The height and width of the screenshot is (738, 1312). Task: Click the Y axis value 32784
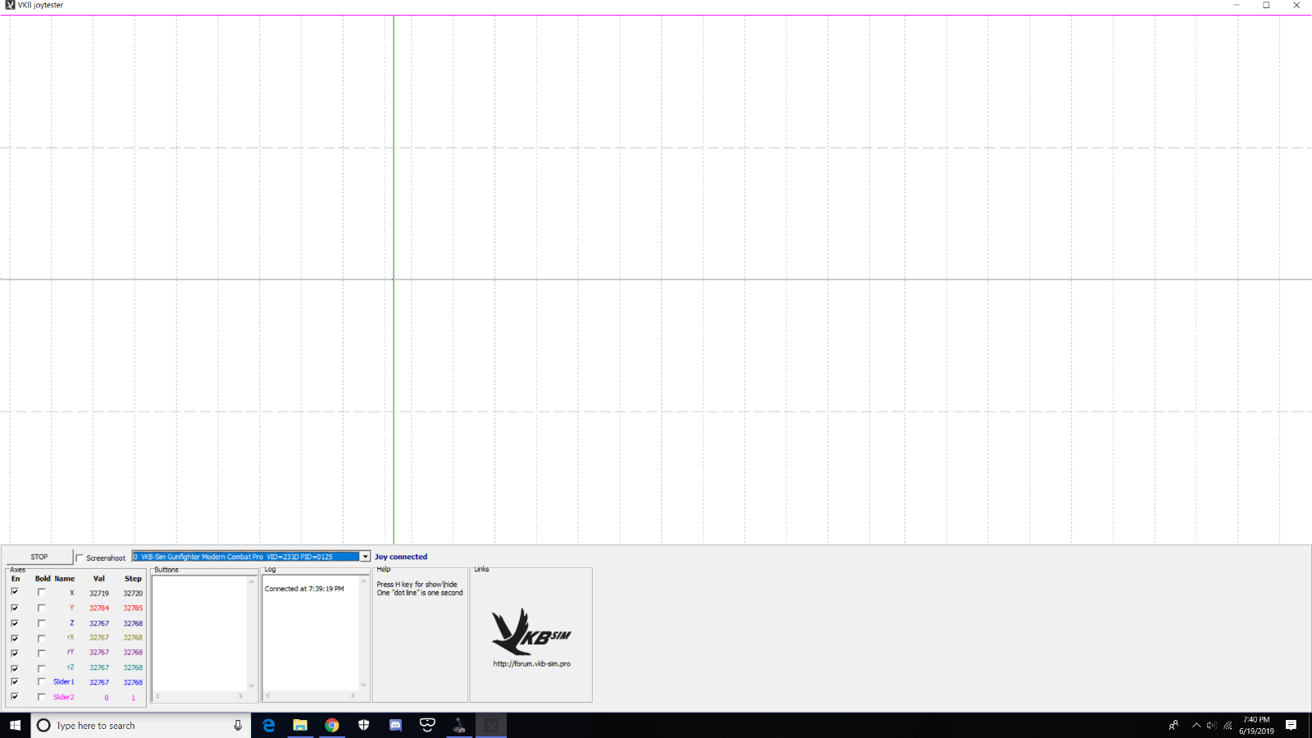coord(99,608)
